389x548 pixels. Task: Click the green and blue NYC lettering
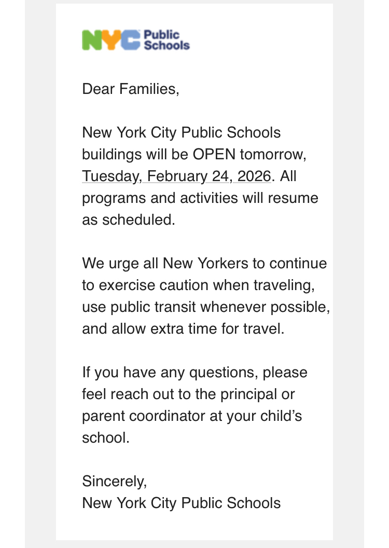tap(111, 40)
